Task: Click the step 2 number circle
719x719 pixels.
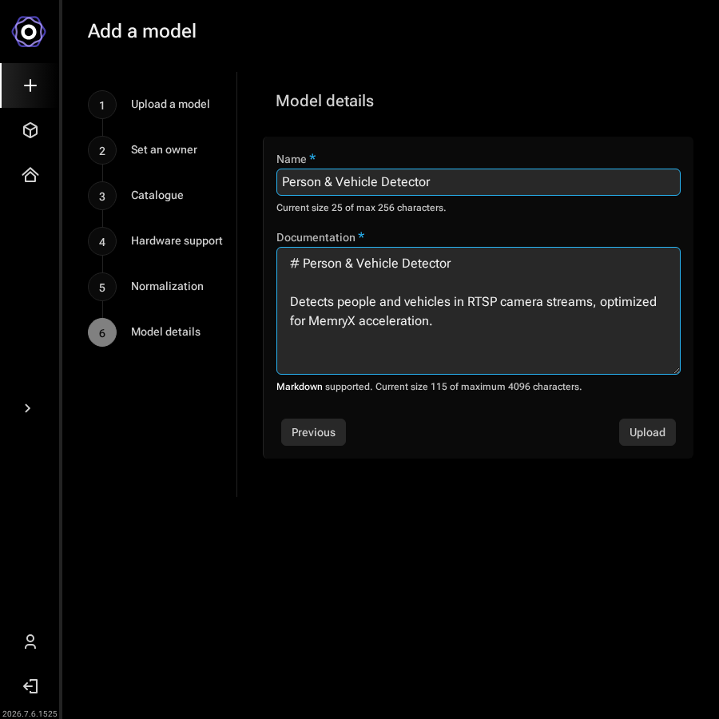Action: click(102, 150)
